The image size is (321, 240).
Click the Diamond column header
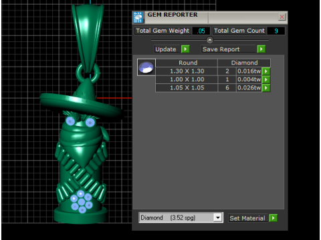(244, 63)
